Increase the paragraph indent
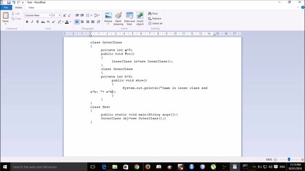Viewport: 305px width, 171px height. pyautogui.click(x=82, y=15)
